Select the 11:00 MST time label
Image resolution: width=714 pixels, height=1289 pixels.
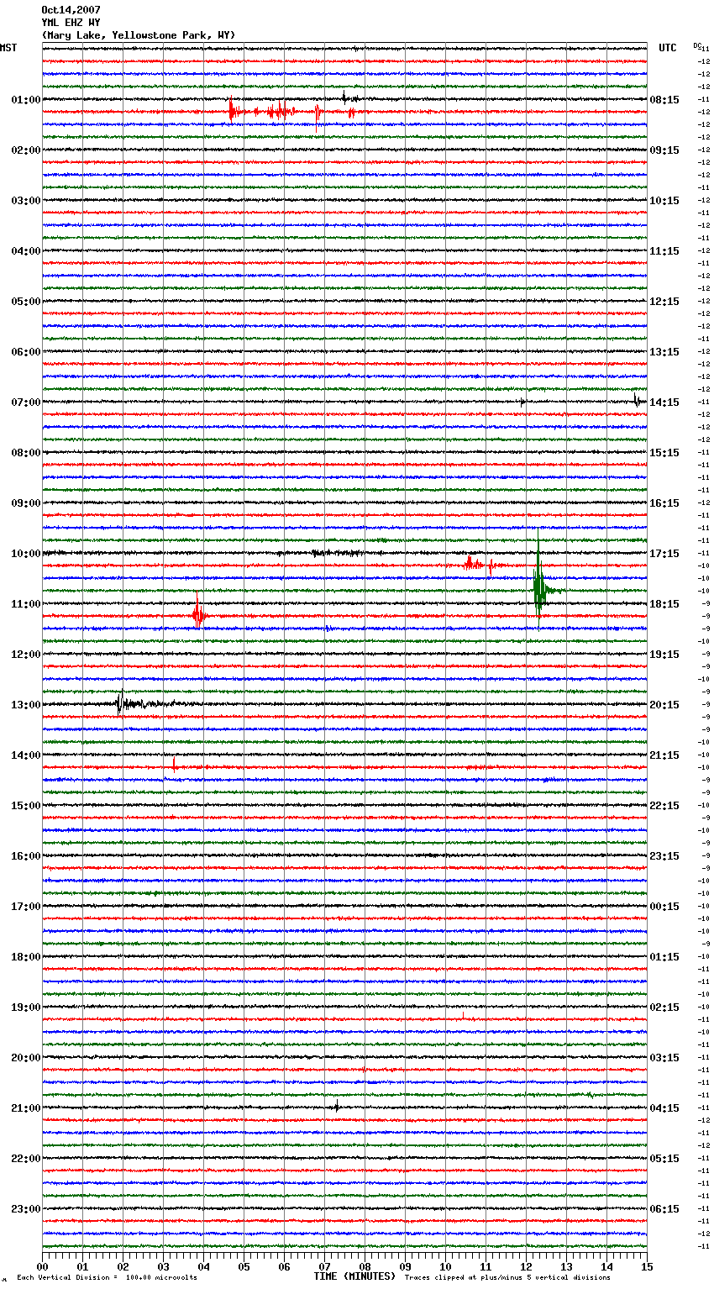[26, 604]
